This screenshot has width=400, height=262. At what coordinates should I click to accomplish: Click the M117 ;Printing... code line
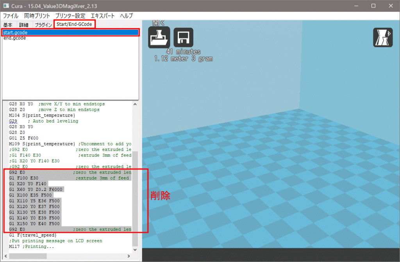tap(31, 247)
